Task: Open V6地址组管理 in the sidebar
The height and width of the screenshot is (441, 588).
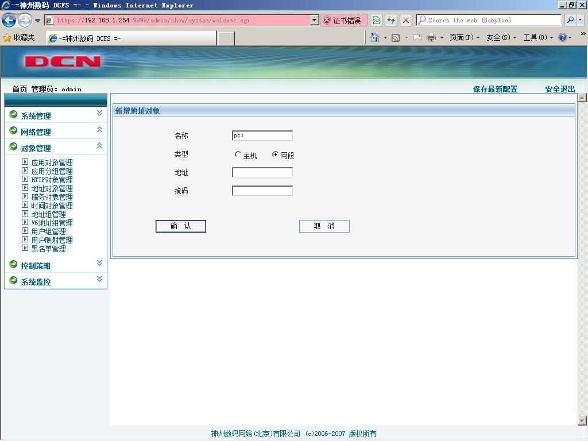Action: [52, 223]
